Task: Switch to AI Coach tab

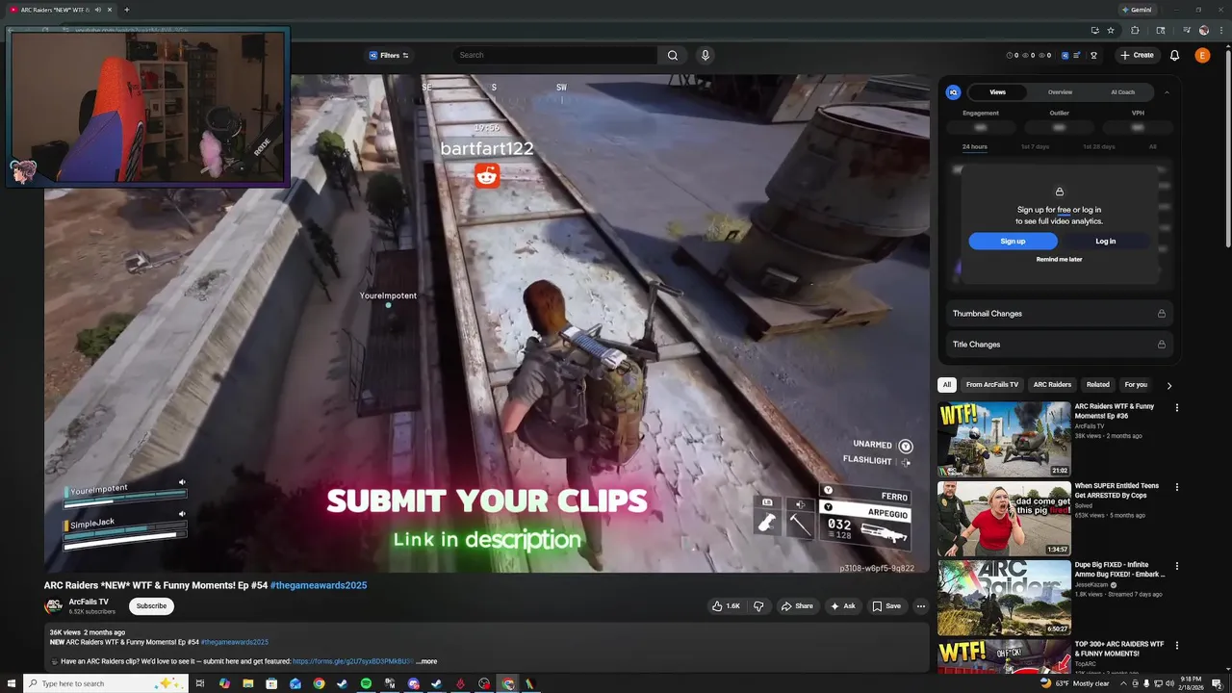Action: coord(1122,92)
